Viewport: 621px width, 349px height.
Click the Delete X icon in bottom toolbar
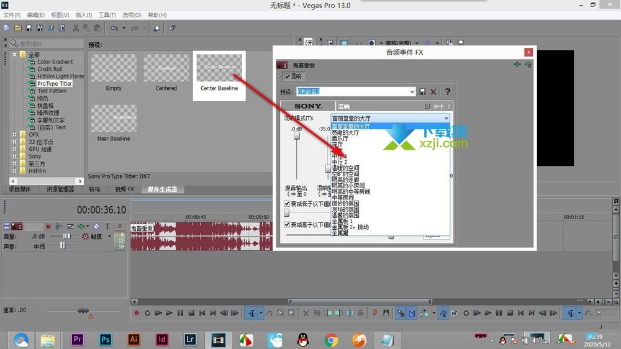[306, 313]
